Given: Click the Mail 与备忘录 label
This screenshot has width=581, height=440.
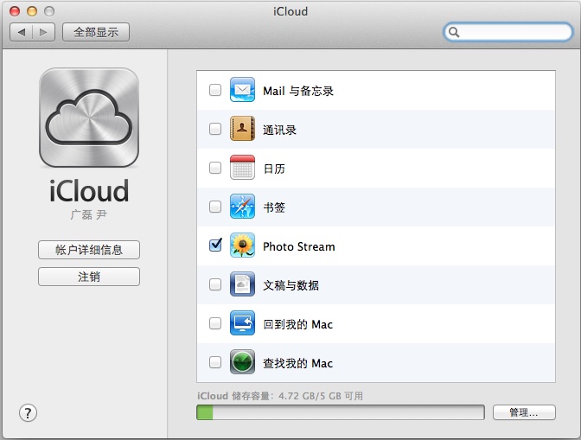Looking at the screenshot, I should (x=298, y=91).
